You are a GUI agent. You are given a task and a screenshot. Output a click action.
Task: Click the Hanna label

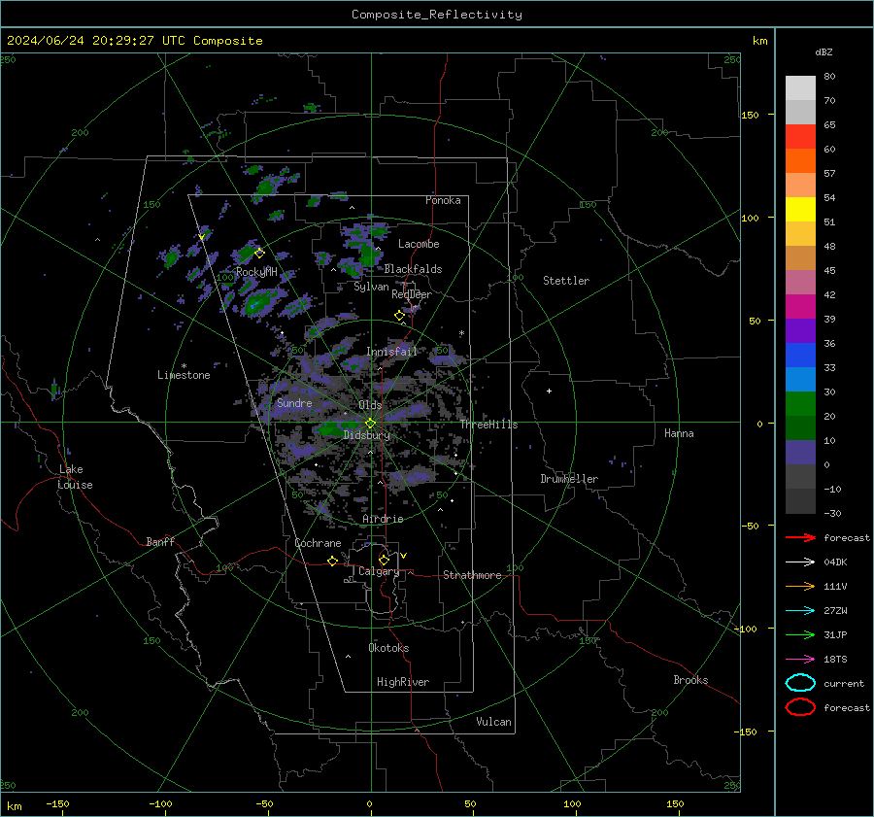(x=679, y=433)
